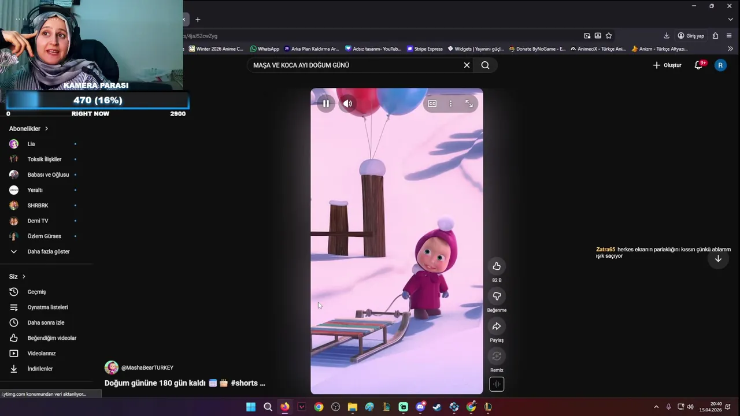Open the browser extensions icon
This screenshot has height=416, width=740.
(x=715, y=36)
